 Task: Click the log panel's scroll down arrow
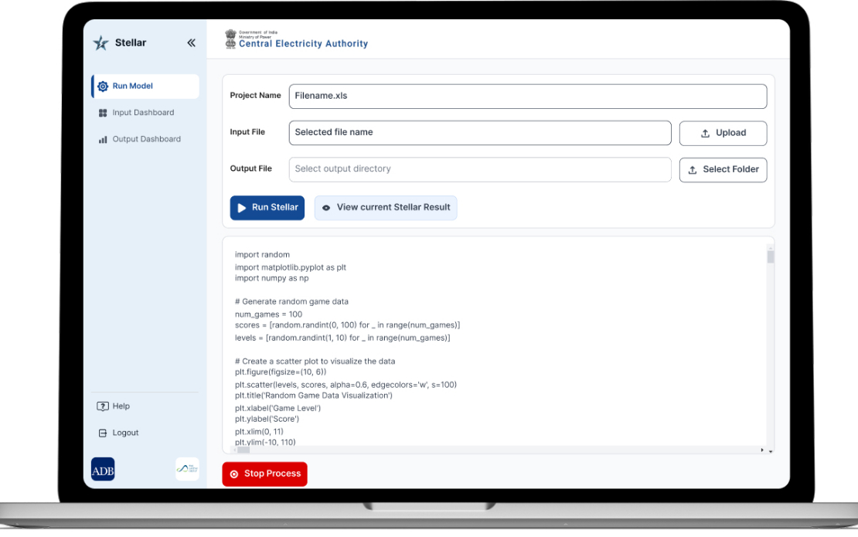coord(771,452)
